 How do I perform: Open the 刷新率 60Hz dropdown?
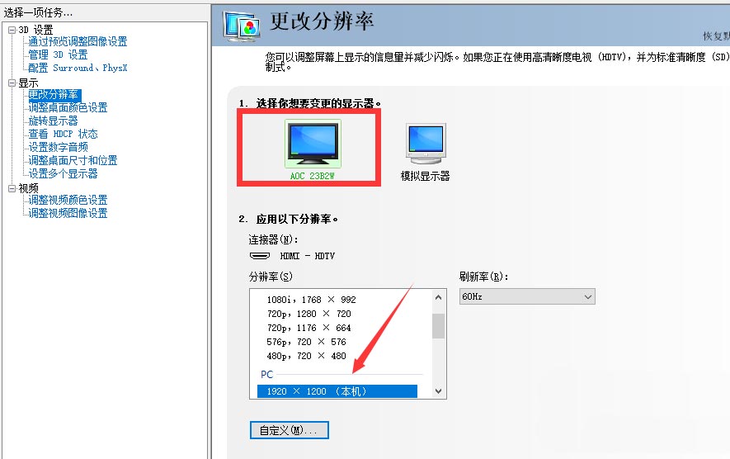527,296
